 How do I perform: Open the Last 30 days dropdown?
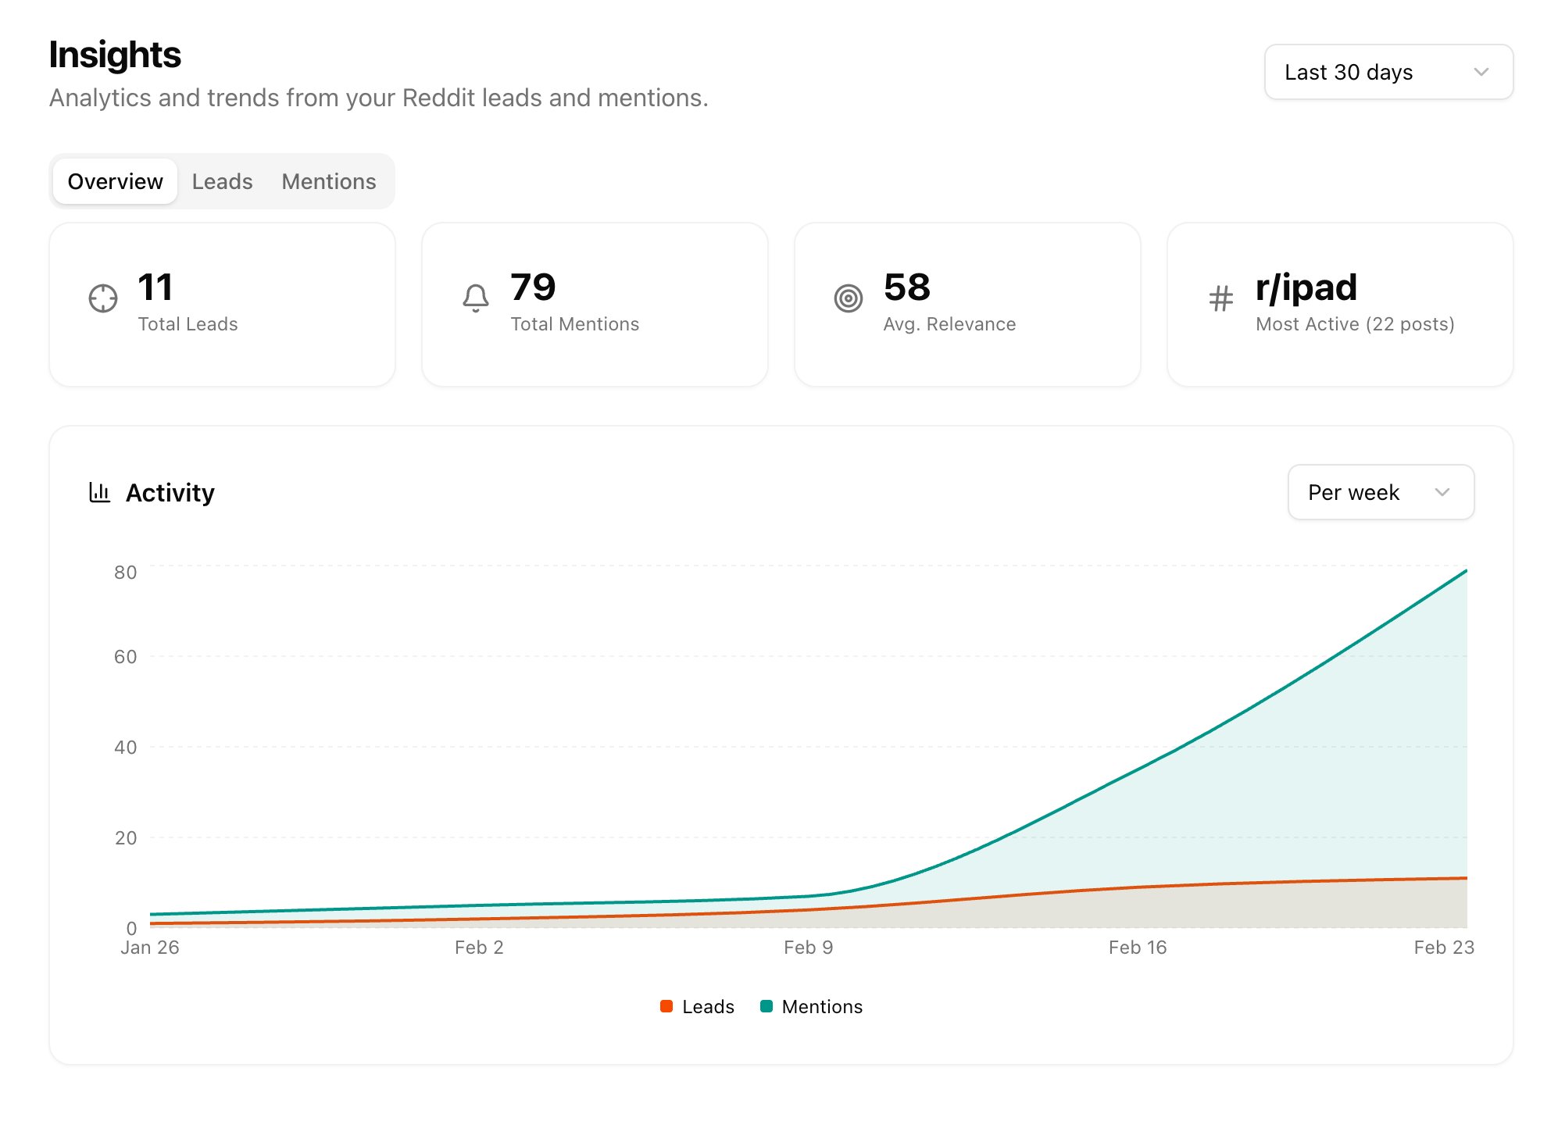point(1387,72)
